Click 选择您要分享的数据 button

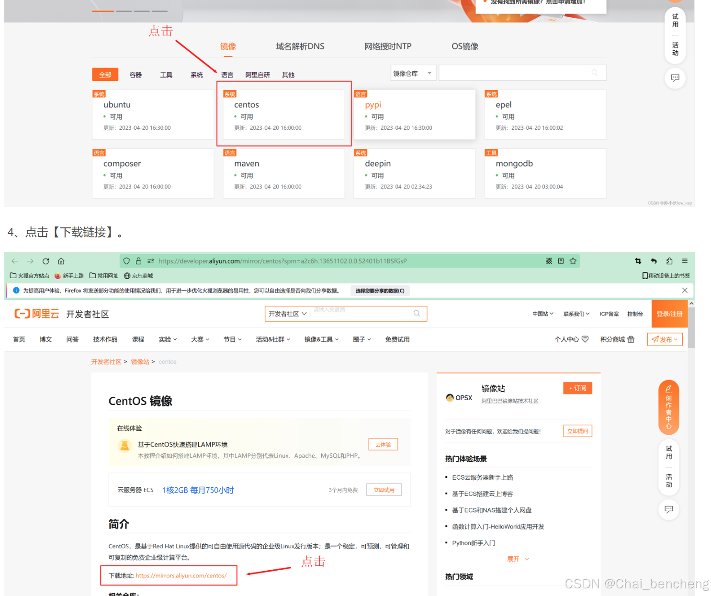380,291
